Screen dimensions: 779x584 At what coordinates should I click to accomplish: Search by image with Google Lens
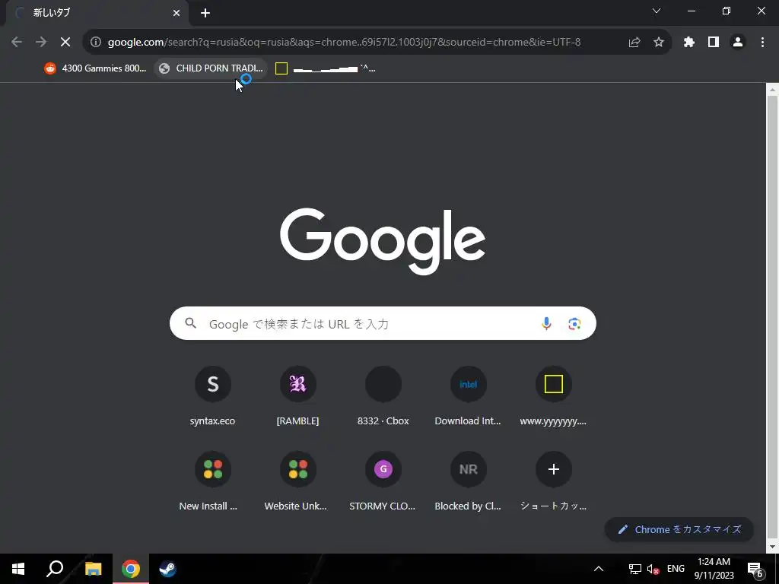(x=574, y=324)
